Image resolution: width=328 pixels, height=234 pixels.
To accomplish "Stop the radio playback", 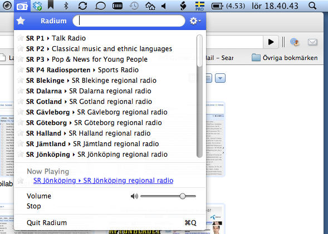I will (33, 206).
